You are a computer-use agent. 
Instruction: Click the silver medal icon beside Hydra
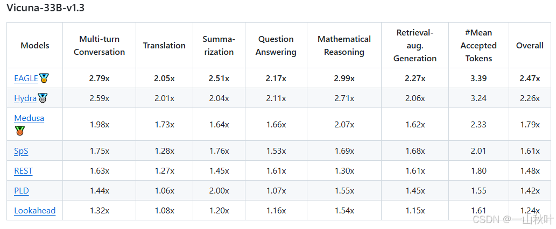[x=42, y=98]
